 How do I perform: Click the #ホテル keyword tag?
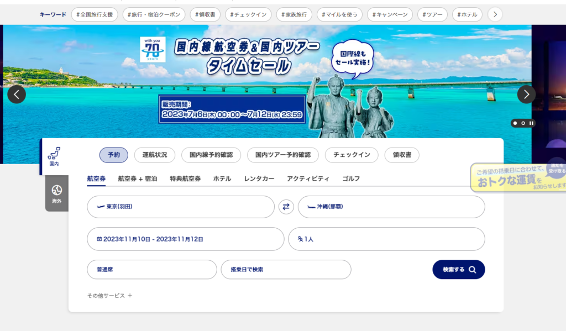click(467, 14)
